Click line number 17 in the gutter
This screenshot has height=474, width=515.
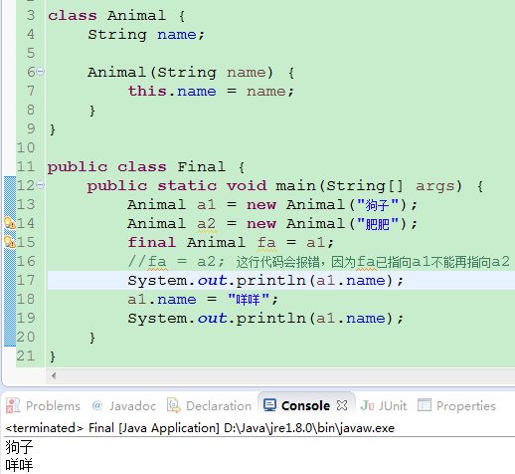click(26, 280)
